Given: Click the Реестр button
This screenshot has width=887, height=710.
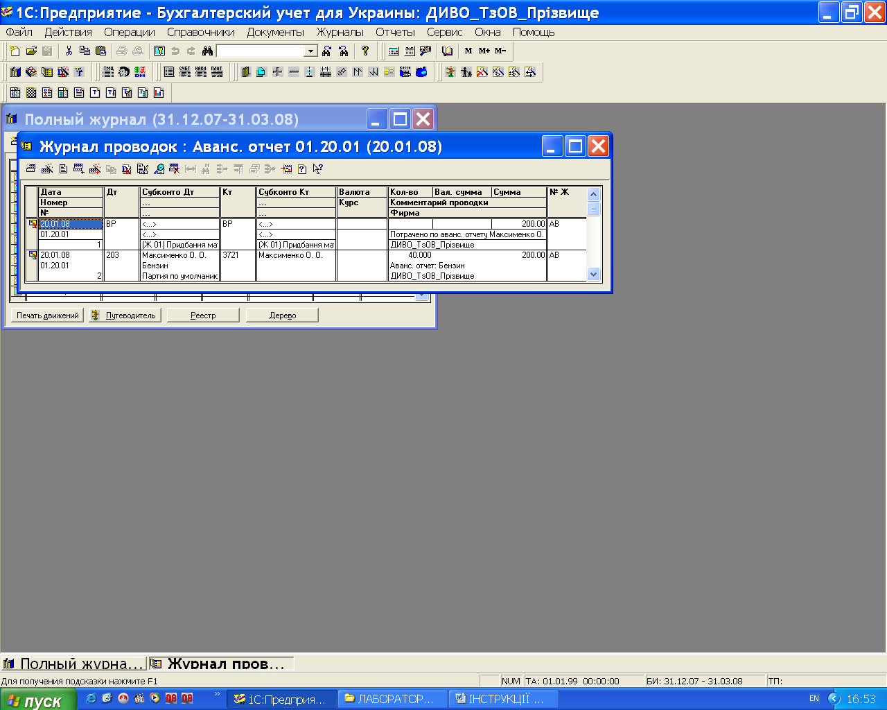Looking at the screenshot, I should 203,315.
